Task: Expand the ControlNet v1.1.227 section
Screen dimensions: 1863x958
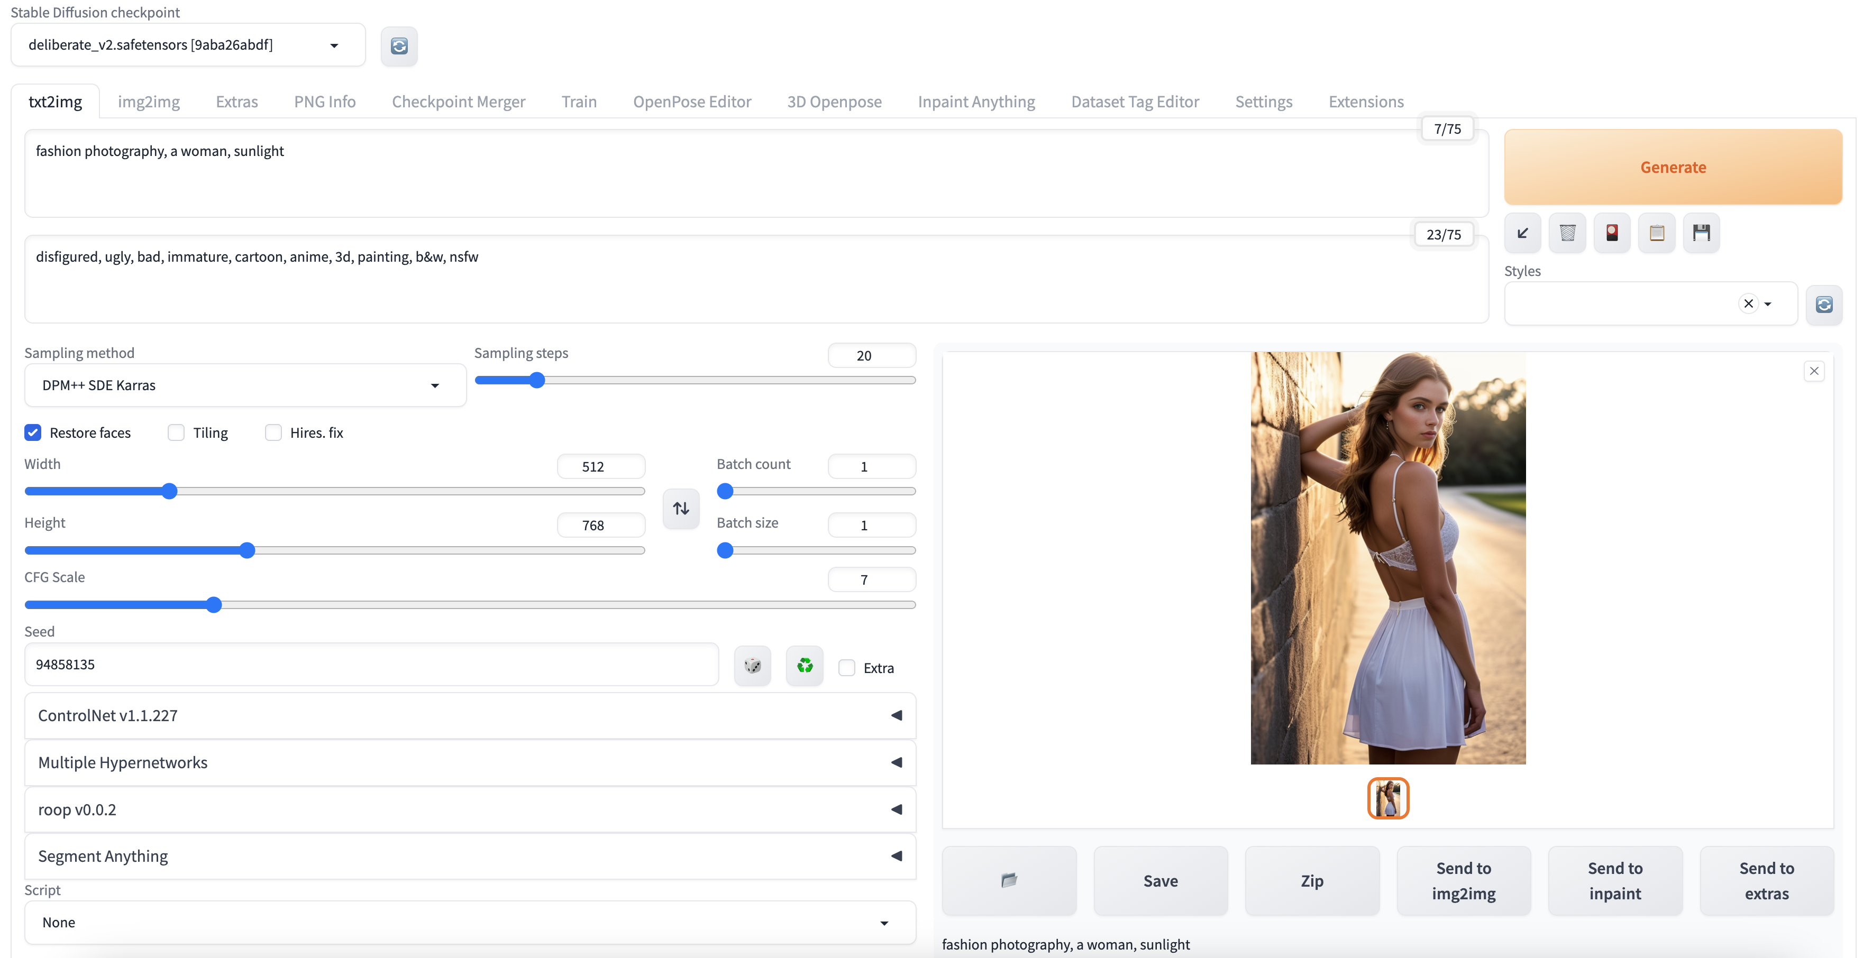Action: 469,715
